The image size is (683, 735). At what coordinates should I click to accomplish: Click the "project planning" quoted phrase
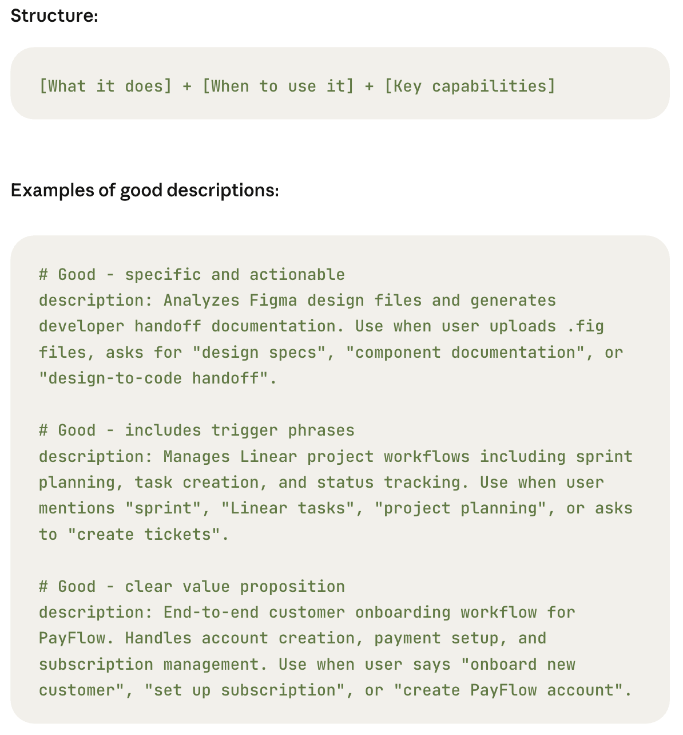(x=460, y=508)
